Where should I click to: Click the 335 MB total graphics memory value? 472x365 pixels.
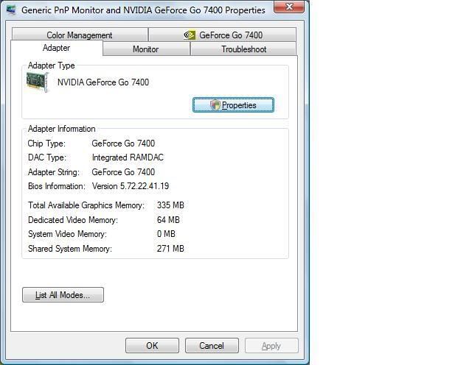170,205
